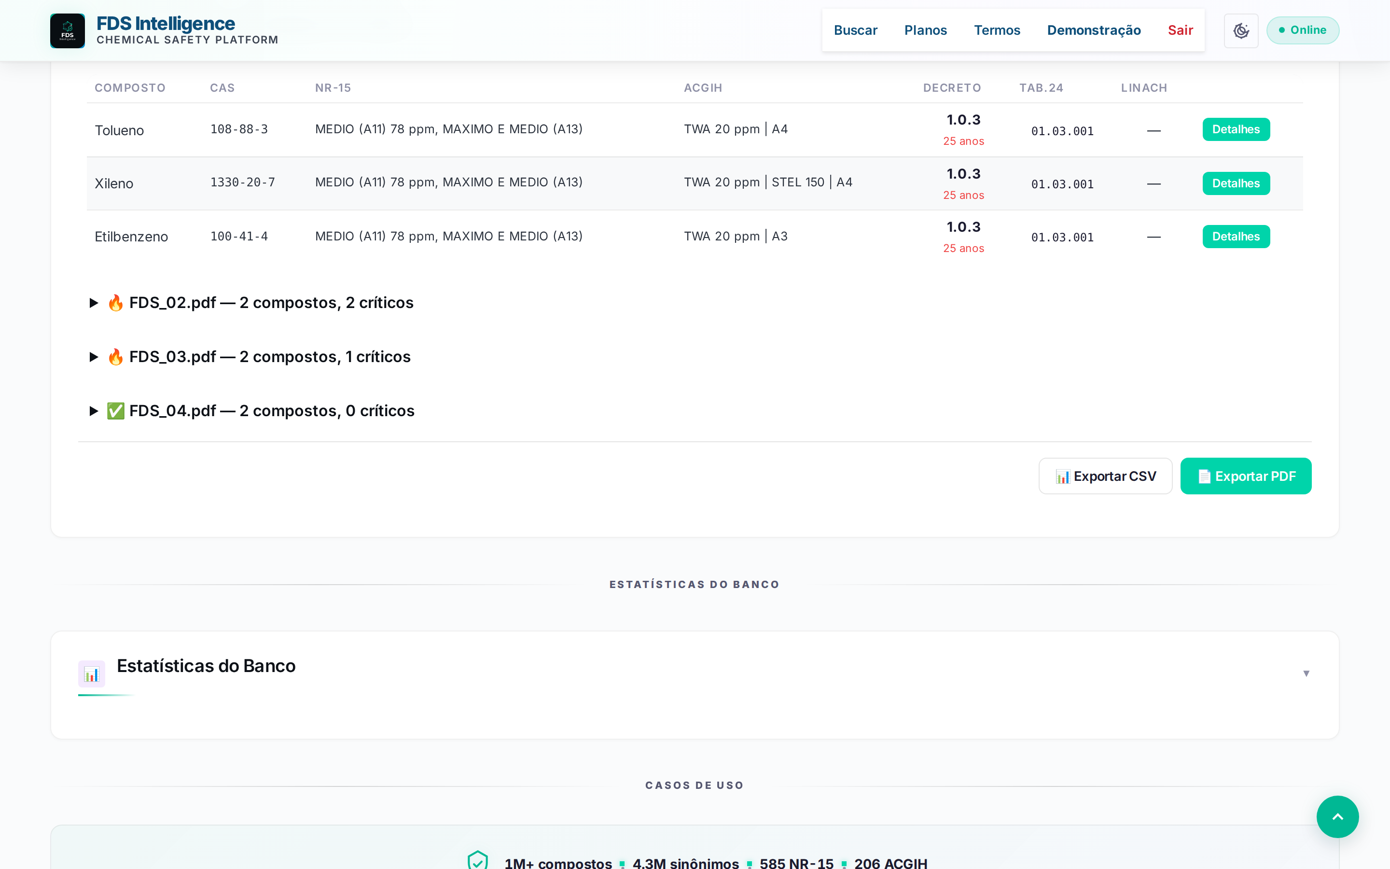Export results with Exportar PDF
Image resolution: width=1390 pixels, height=869 pixels.
(x=1246, y=476)
